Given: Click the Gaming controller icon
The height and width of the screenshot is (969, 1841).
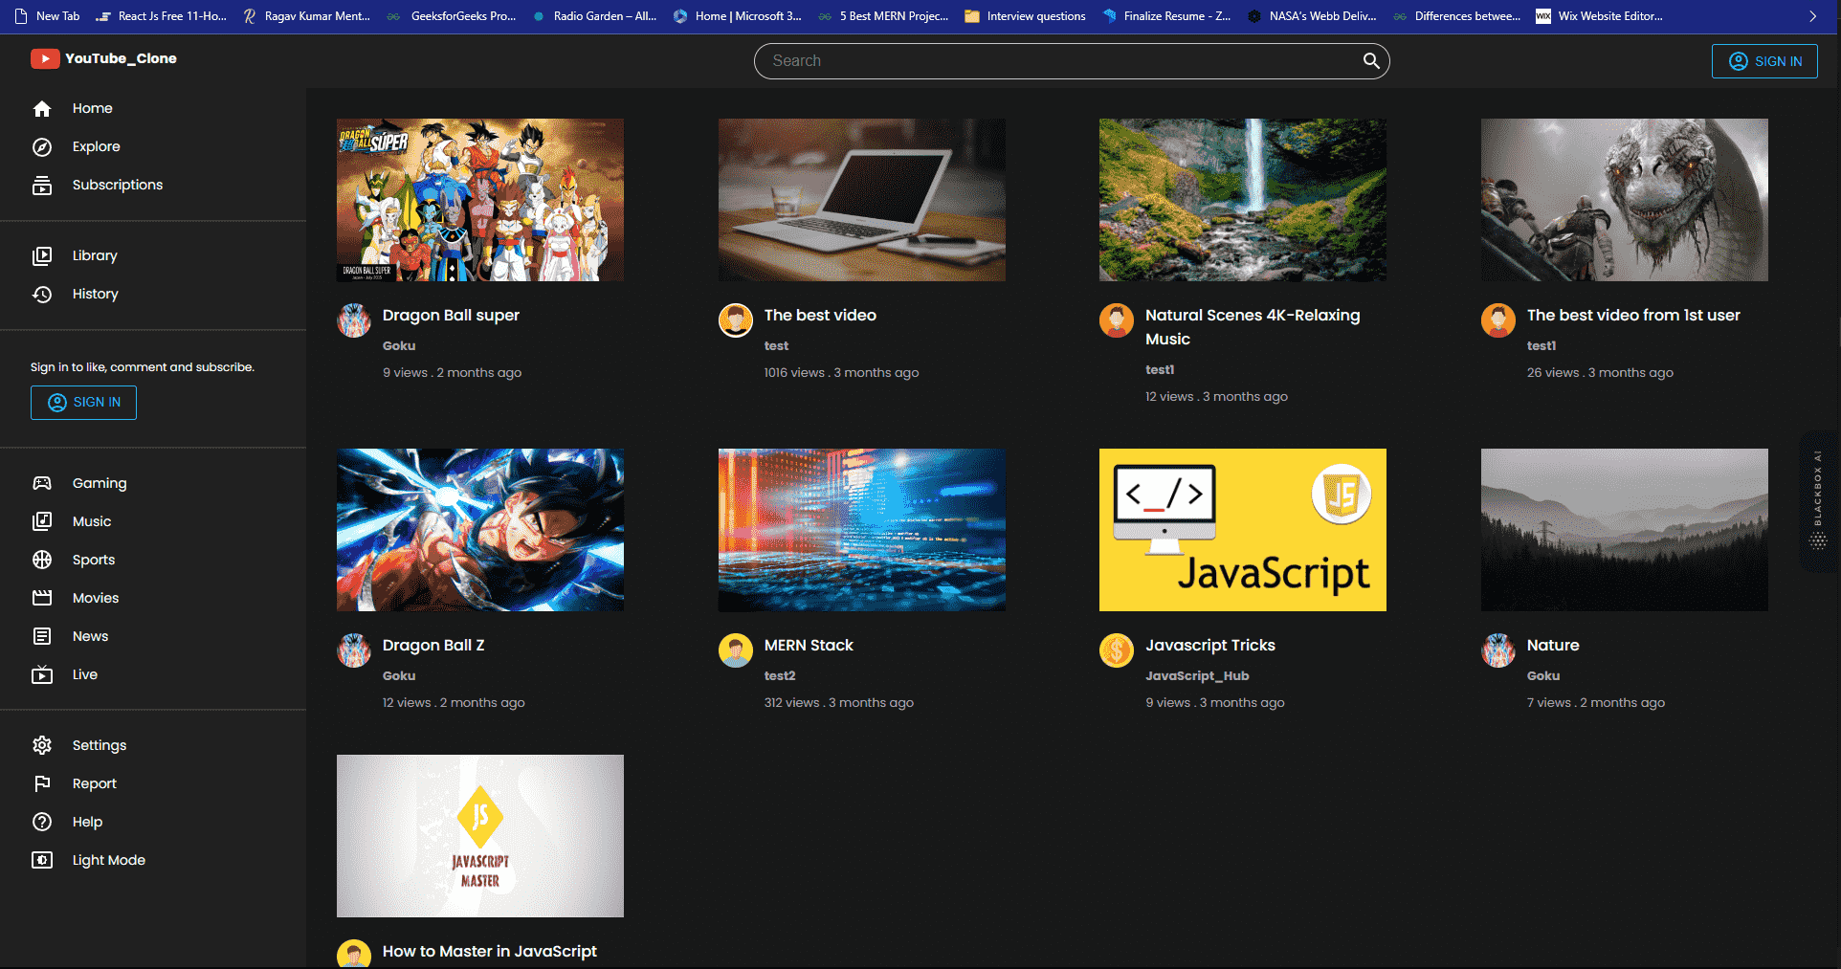Looking at the screenshot, I should click(42, 483).
